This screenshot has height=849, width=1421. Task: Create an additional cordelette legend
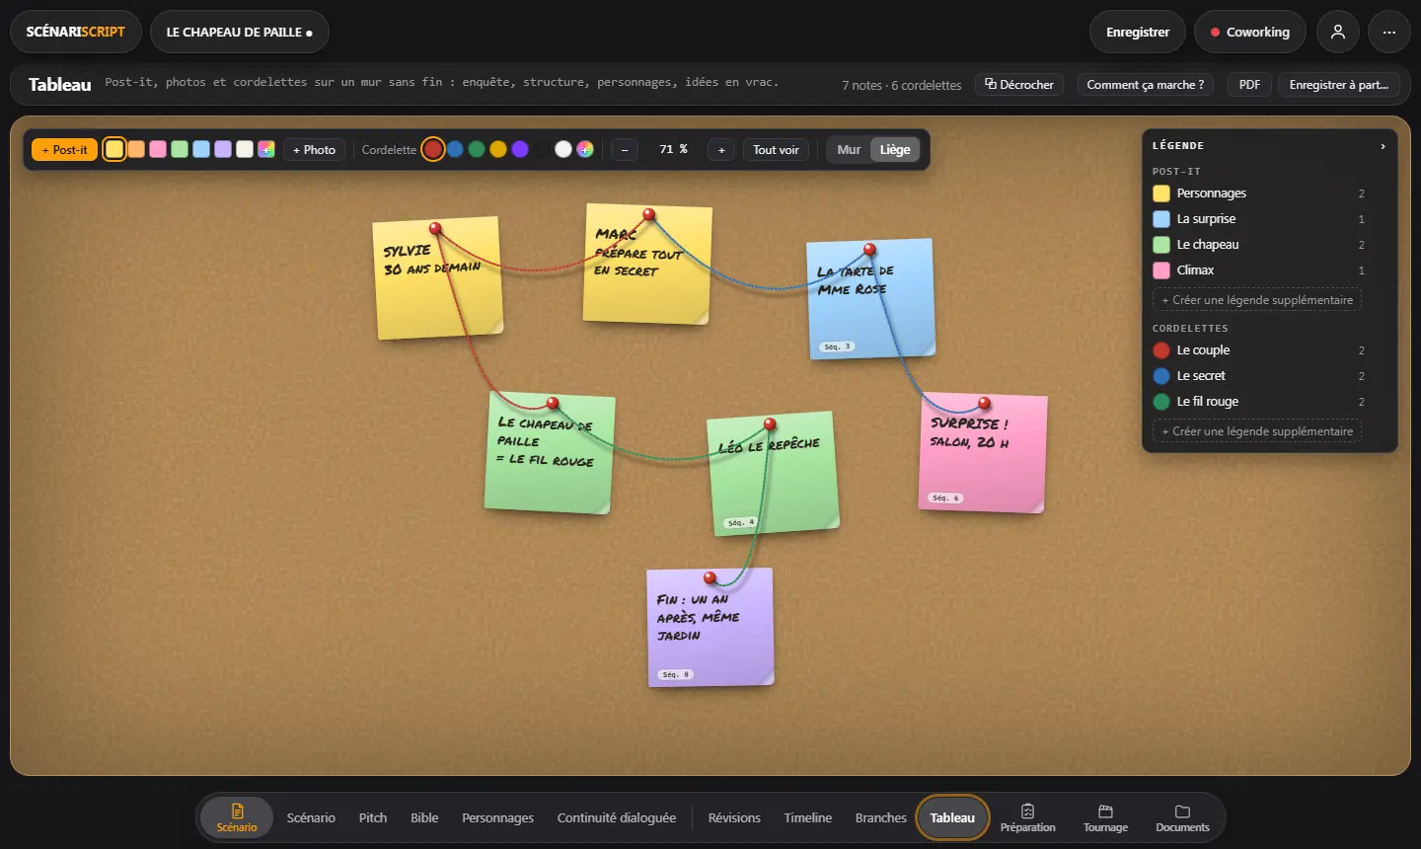pyautogui.click(x=1257, y=431)
